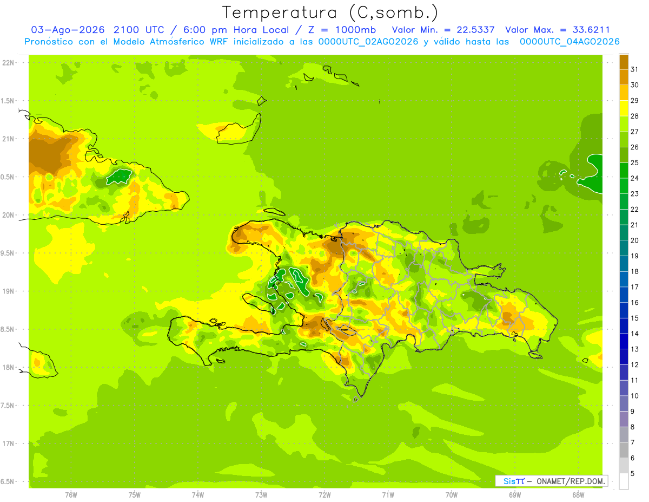Click the 69W longitude label
This screenshot has width=649, height=502.
click(515, 494)
